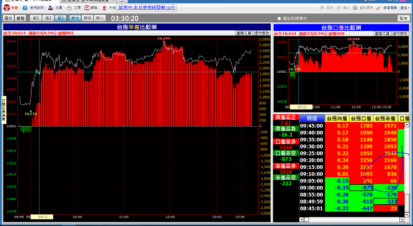Click the 筆差最空 value -222

(x=286, y=184)
